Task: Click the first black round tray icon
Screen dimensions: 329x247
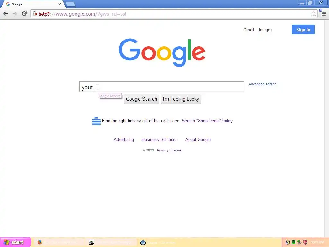Action: (288, 242)
